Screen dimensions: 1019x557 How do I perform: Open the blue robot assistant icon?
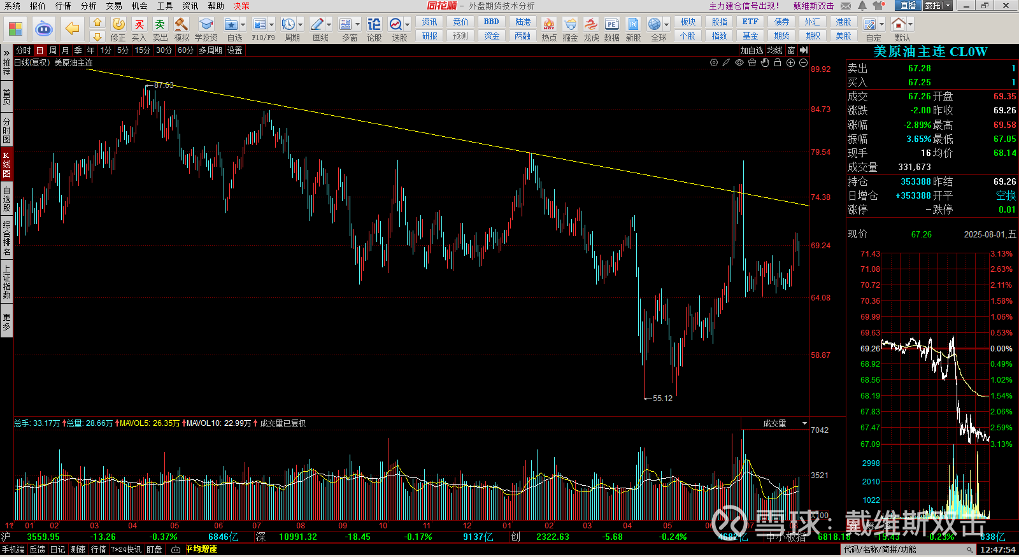coord(44,29)
